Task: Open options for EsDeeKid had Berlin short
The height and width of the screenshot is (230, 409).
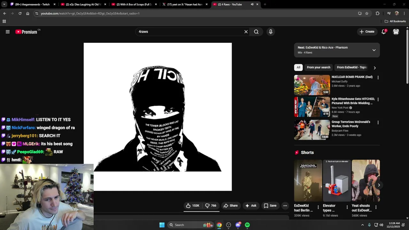Action: click(318, 207)
